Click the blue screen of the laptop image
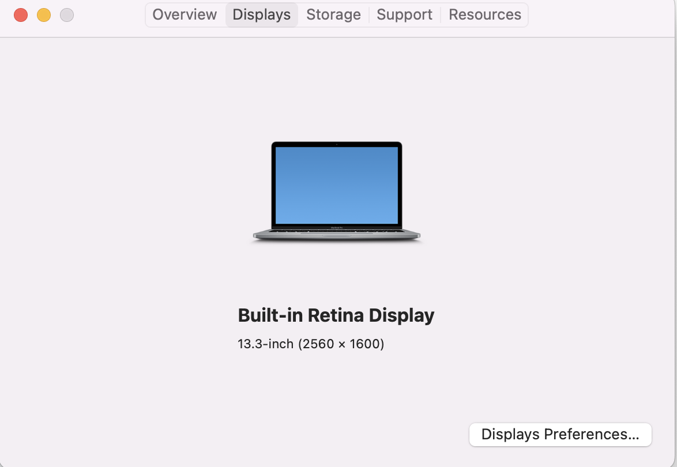This screenshot has width=677, height=467. coord(337,185)
